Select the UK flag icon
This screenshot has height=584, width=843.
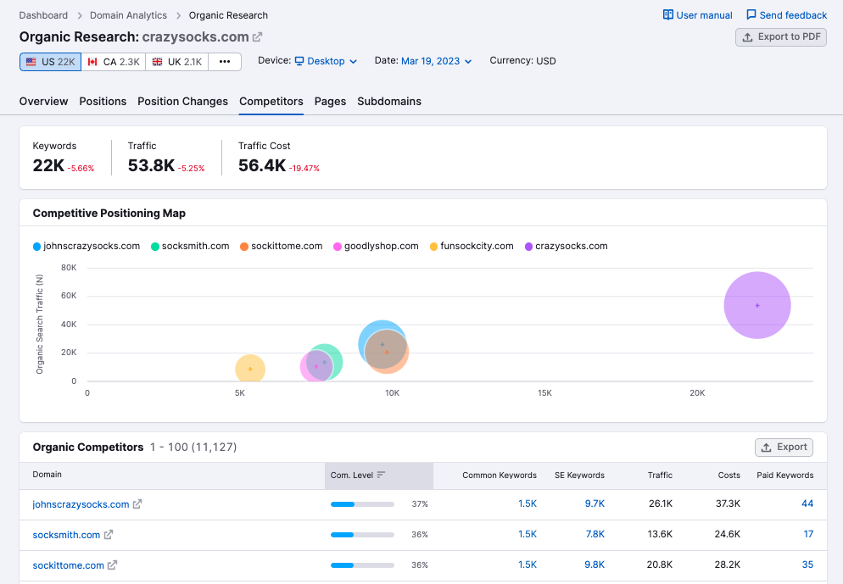click(x=157, y=62)
